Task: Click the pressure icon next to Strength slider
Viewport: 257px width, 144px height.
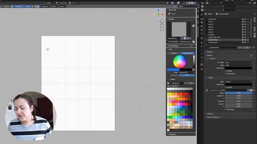Action: click(x=33, y=6)
